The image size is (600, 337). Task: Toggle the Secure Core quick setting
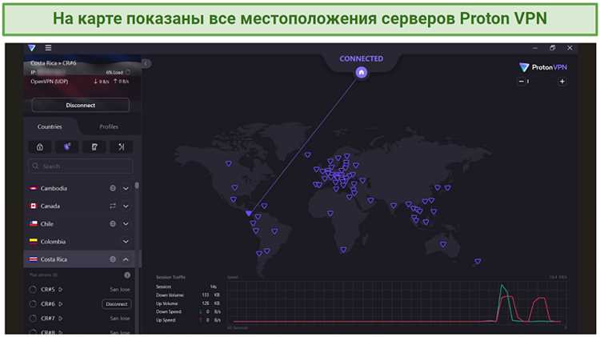point(40,147)
